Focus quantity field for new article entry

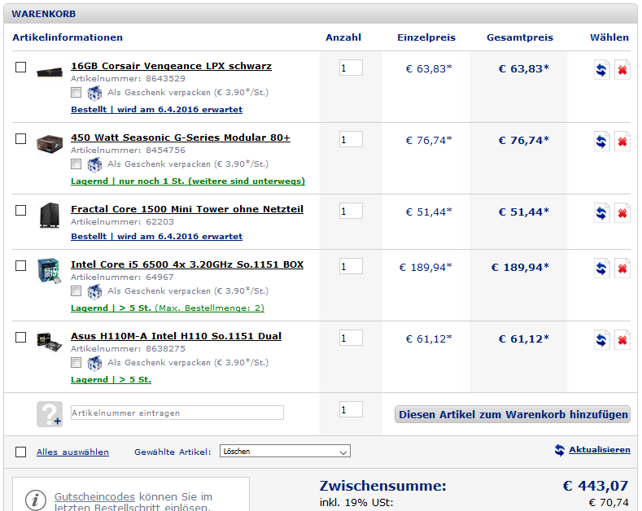[351, 409]
